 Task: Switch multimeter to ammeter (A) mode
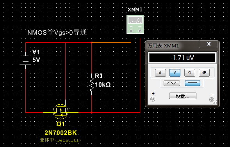160,73
